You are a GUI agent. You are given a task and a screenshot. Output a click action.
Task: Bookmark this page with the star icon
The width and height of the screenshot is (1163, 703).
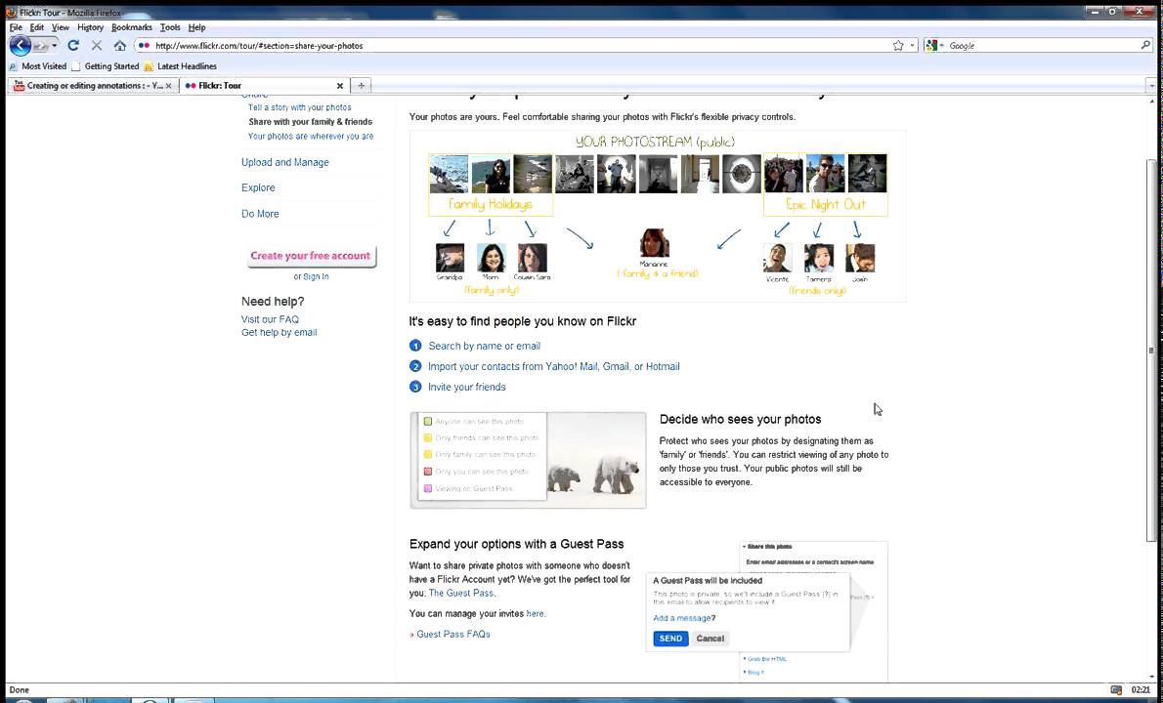point(898,45)
